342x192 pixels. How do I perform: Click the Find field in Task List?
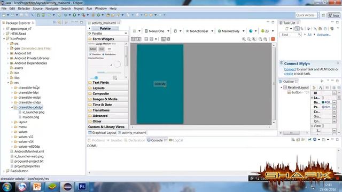point(290,35)
